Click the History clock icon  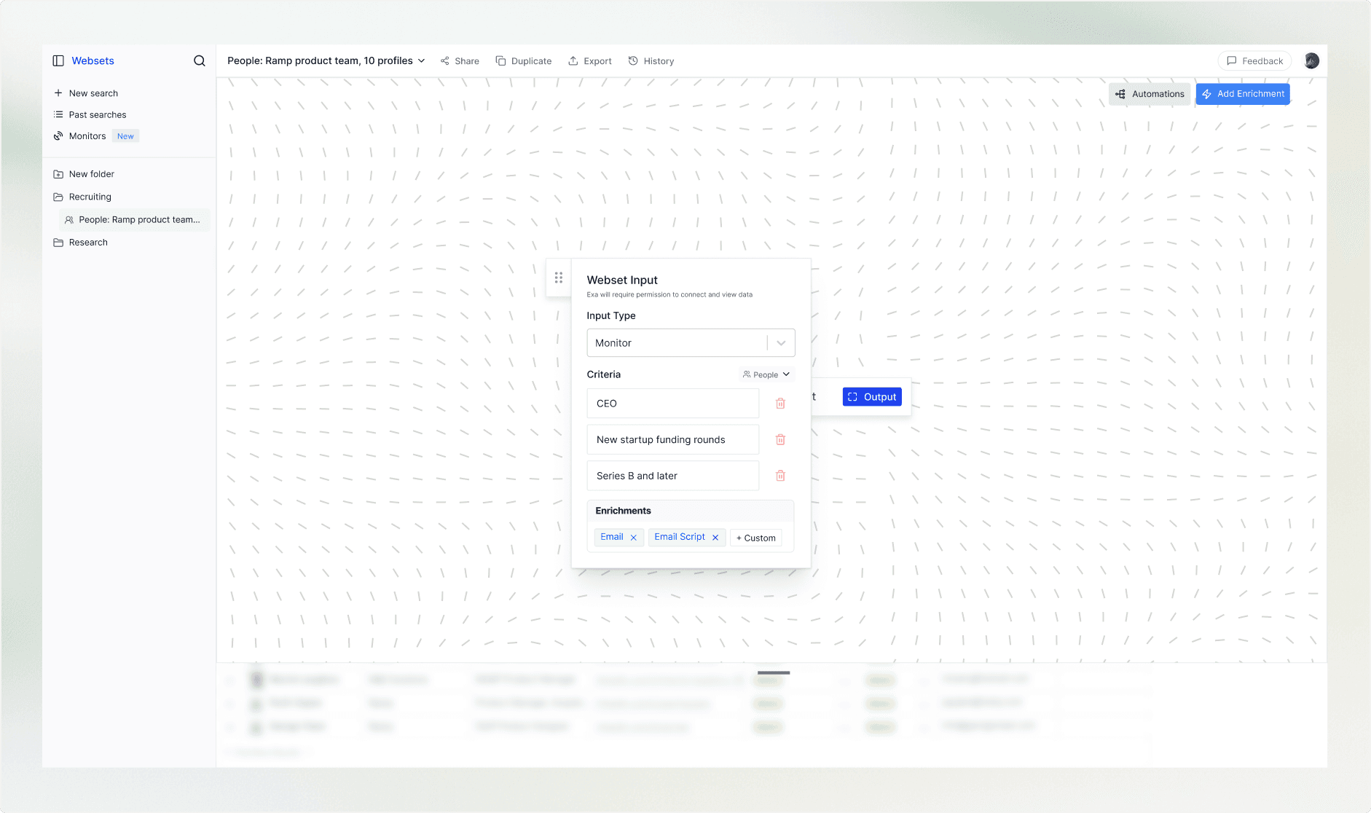(633, 61)
